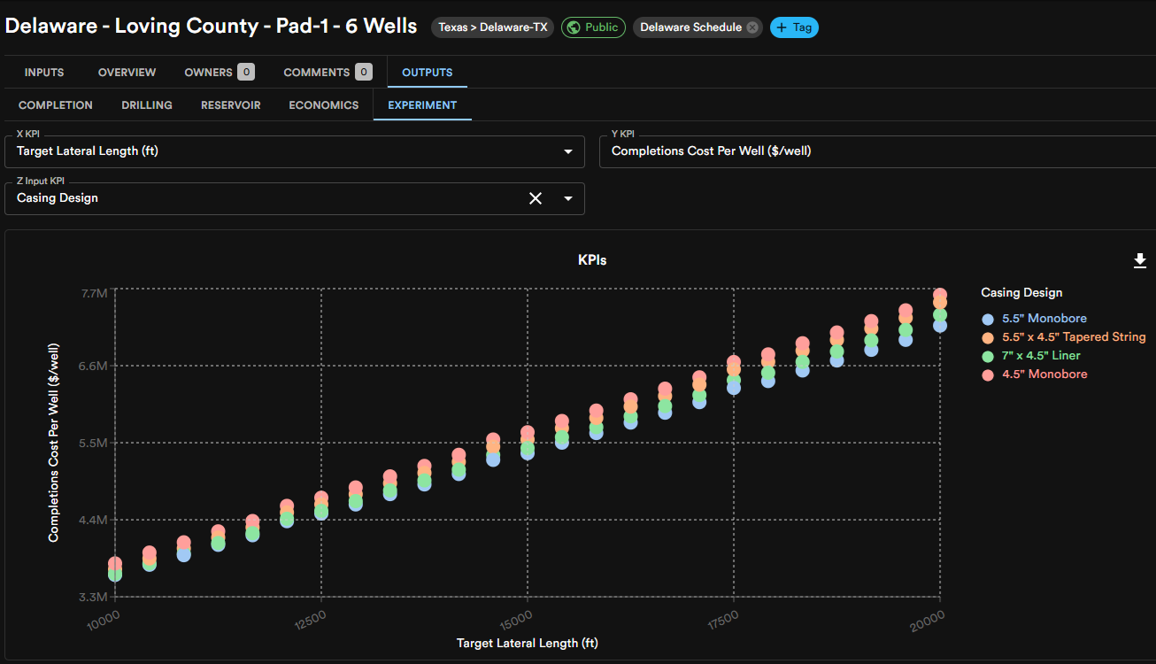
Task: Click the Public visibility badge
Action: pos(593,27)
